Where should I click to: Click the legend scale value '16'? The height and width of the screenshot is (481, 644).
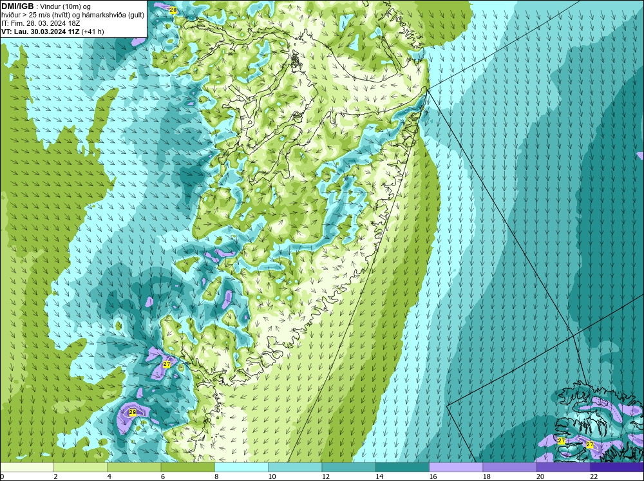[433, 476]
